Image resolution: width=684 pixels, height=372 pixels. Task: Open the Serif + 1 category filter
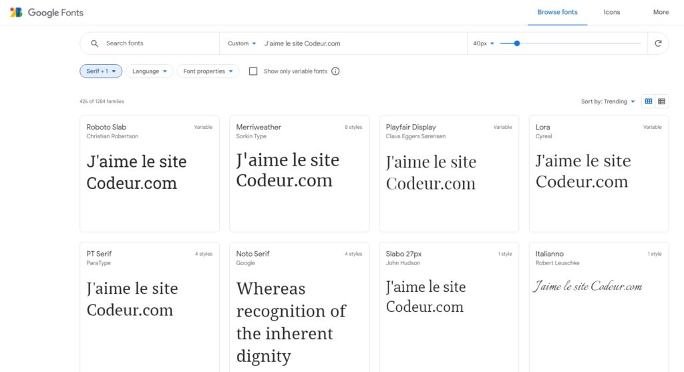coord(101,71)
